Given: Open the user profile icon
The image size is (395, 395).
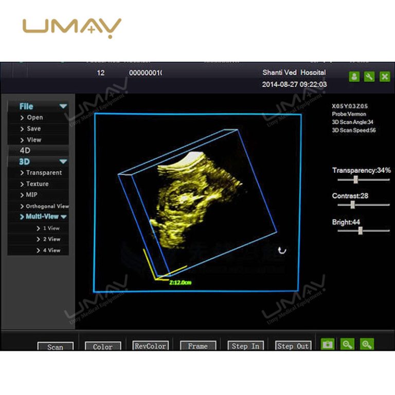Looking at the screenshot, I should coord(354,77).
